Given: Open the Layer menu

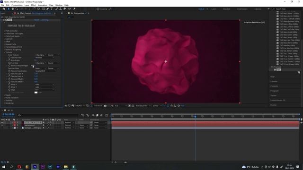Looking at the screenshot, I should pyautogui.click(x=27, y=5).
